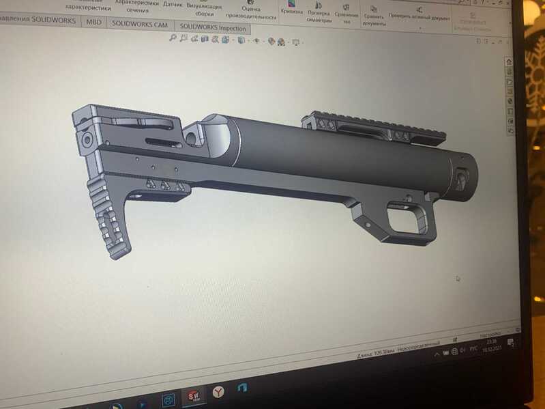This screenshot has height=409, width=545.
Task: Open Yandex Browser from the taskbar
Action: [x=218, y=392]
